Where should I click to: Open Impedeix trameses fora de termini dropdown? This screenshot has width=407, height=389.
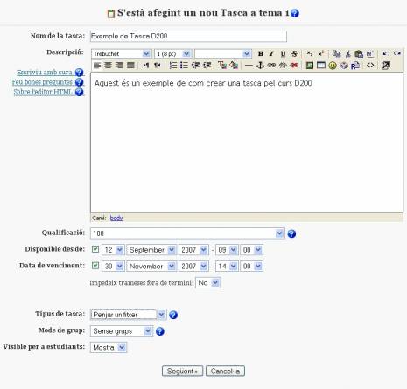point(207,282)
